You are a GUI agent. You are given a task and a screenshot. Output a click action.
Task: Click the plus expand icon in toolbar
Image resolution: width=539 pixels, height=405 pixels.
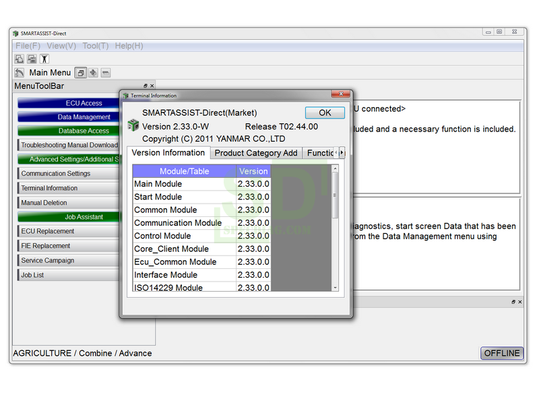point(93,73)
